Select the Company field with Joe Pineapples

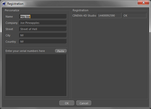point(43,23)
